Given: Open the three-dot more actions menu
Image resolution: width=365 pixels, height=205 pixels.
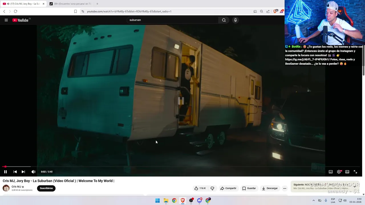Looking at the screenshot, I should 285,188.
